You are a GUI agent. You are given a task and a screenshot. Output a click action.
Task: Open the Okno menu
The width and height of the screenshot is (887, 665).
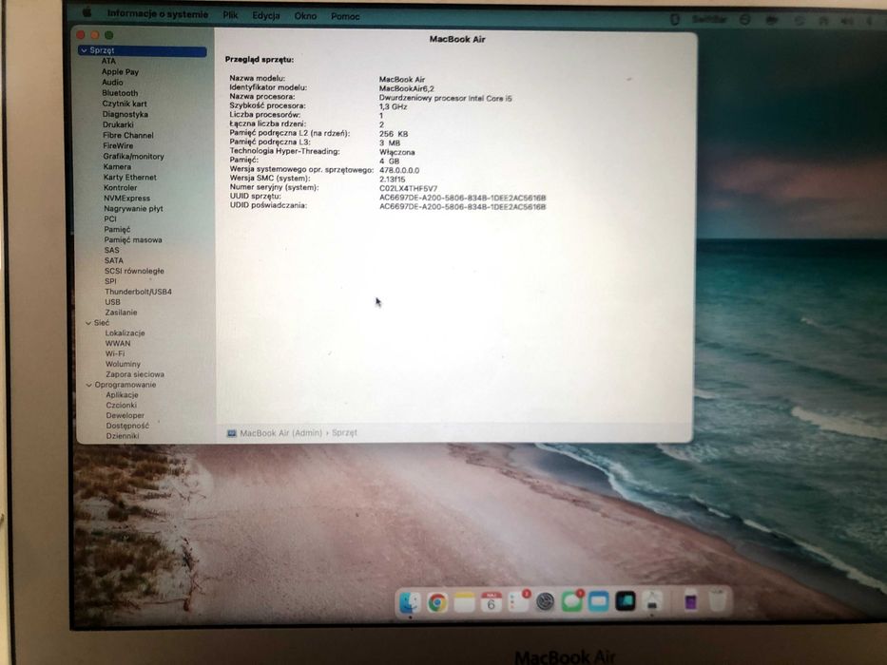(x=305, y=16)
